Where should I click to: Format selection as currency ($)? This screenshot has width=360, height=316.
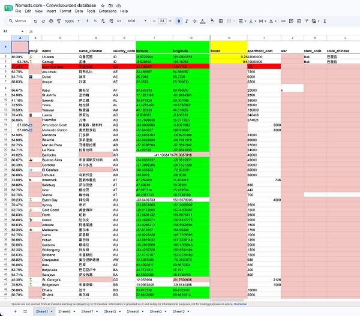(87, 21)
